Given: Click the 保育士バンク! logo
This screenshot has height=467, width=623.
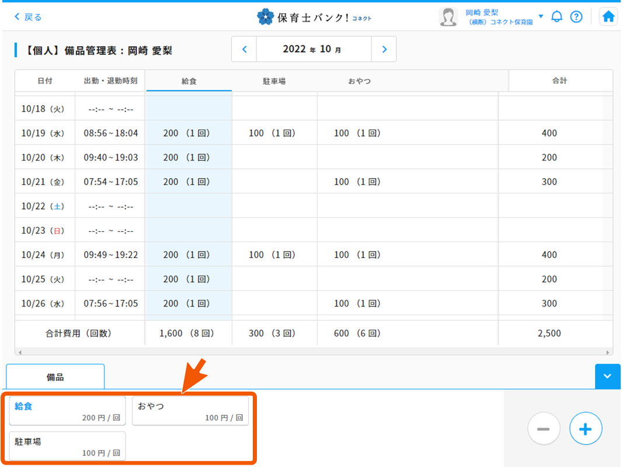Looking at the screenshot, I should (314, 17).
